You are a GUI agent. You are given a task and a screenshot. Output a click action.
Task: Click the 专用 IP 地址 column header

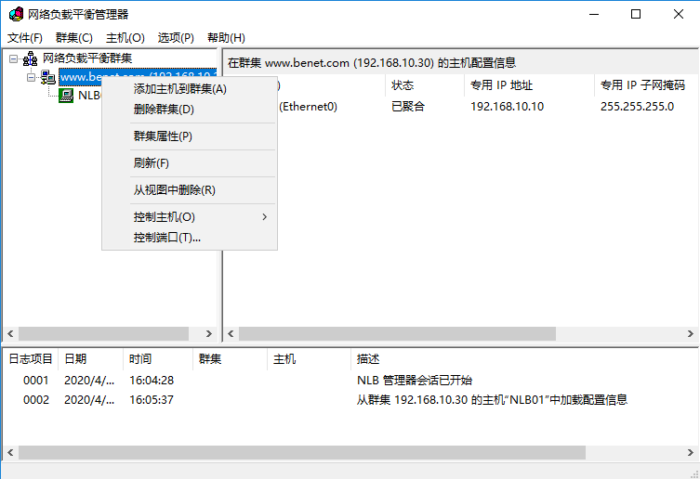(x=529, y=85)
